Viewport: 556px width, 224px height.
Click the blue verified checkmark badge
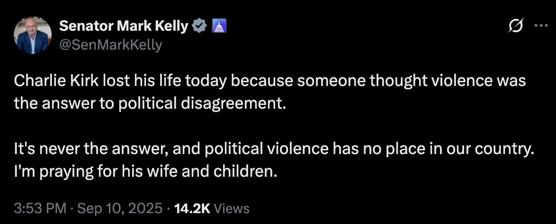(x=199, y=26)
